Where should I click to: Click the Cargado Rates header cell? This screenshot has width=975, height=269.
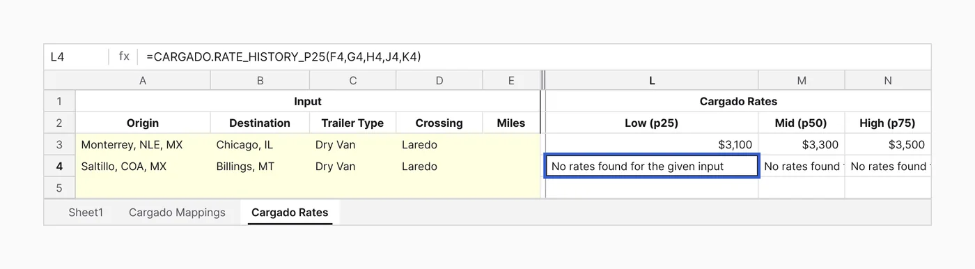[x=738, y=101]
